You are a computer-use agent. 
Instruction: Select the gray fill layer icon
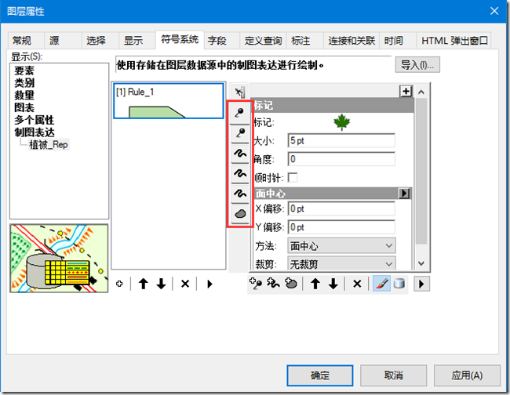[240, 214]
